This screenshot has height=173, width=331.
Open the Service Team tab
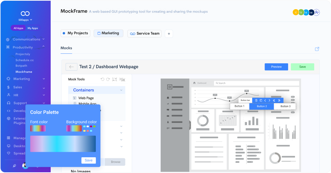(144, 33)
